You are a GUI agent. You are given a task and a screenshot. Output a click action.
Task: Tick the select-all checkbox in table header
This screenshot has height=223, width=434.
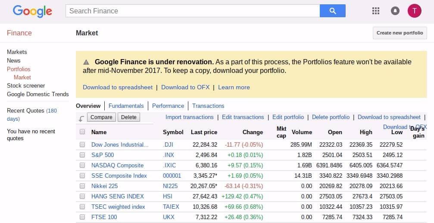(x=82, y=132)
